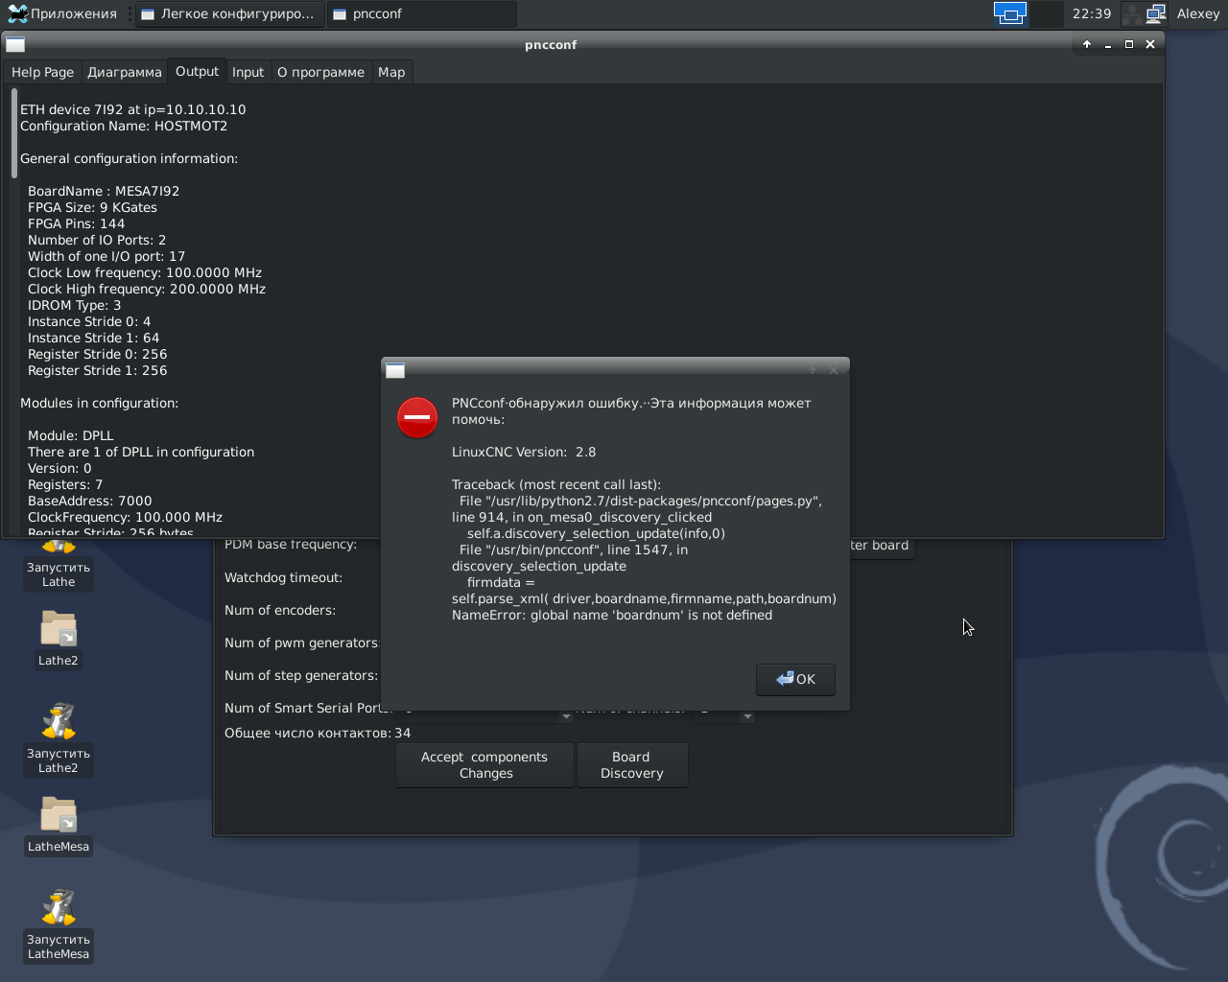Click the 'Num of step generators:' label
Image resolution: width=1228 pixels, height=982 pixels.
tap(301, 675)
